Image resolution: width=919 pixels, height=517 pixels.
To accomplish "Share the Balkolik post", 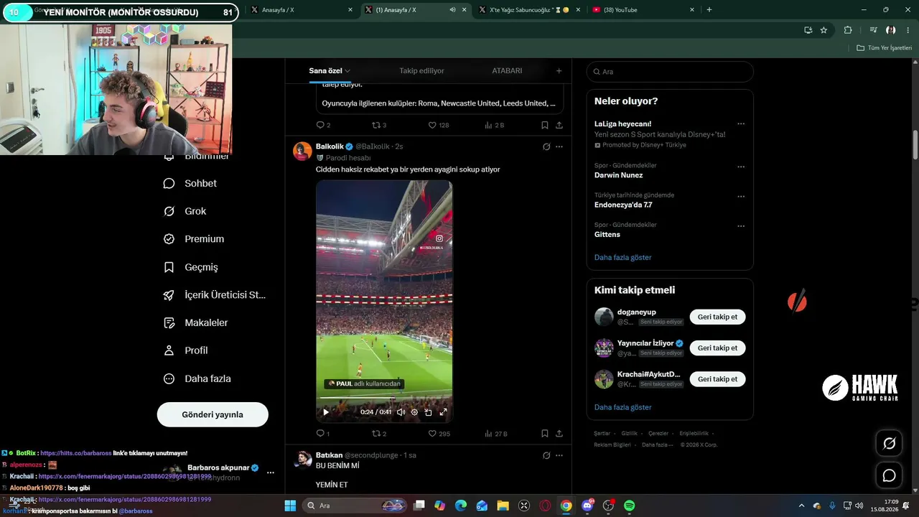I will 559,434.
